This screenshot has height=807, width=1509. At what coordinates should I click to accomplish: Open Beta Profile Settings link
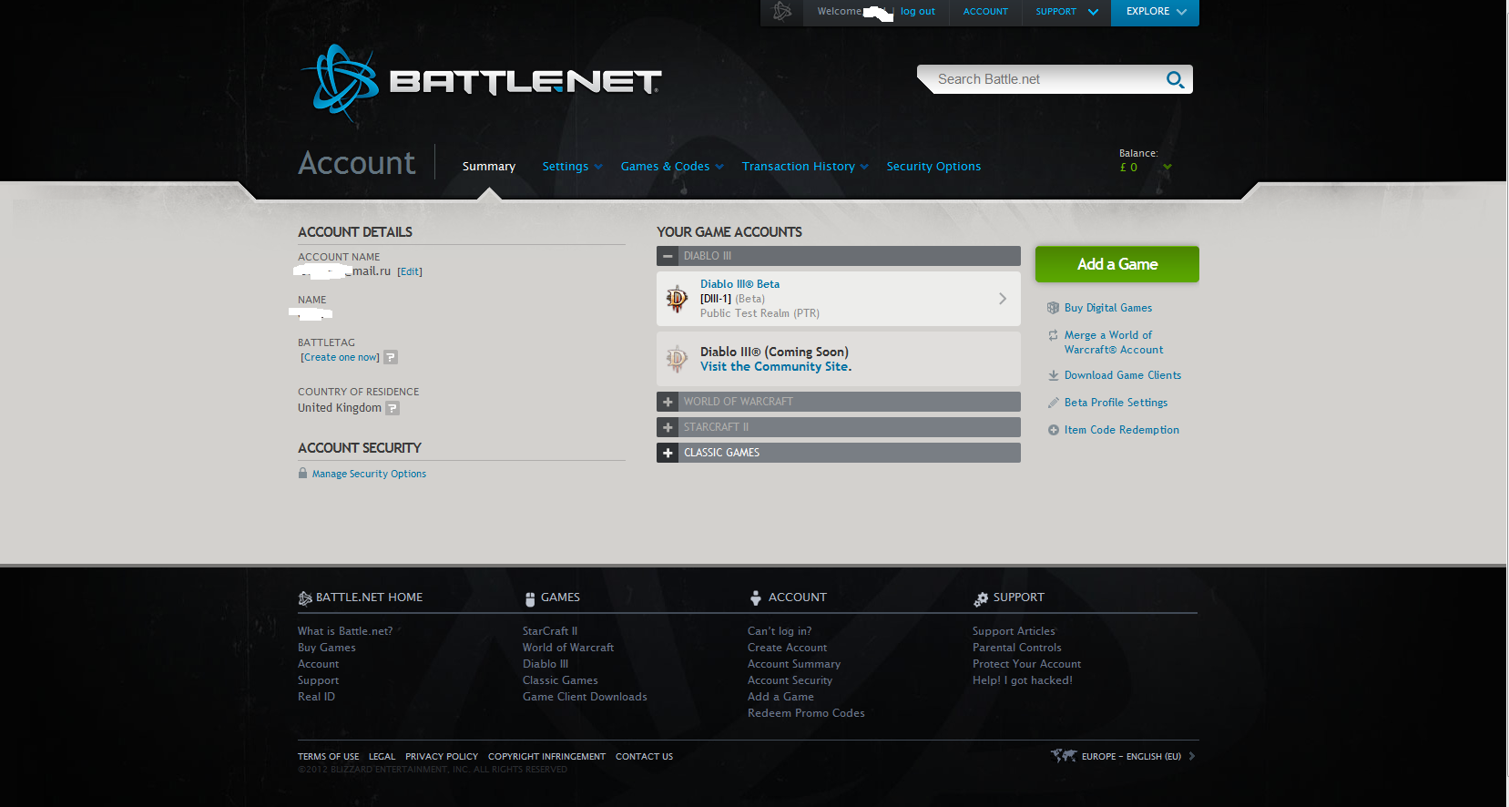[1116, 403]
